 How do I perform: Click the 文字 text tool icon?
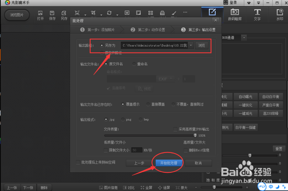point(257,14)
